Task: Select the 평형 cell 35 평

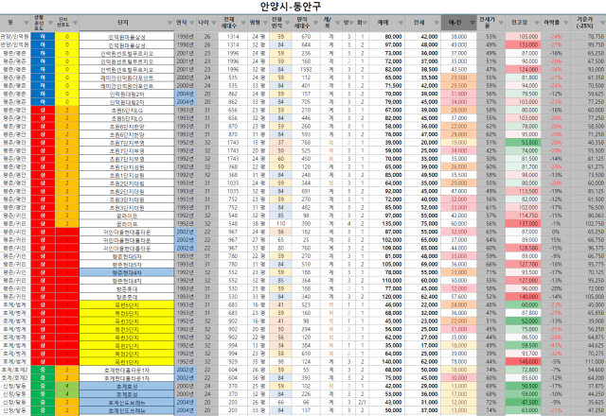Action: coord(258,362)
